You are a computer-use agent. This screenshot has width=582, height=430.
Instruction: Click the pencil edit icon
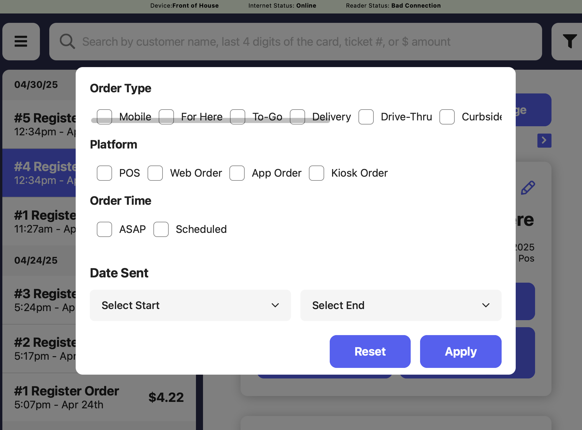528,188
